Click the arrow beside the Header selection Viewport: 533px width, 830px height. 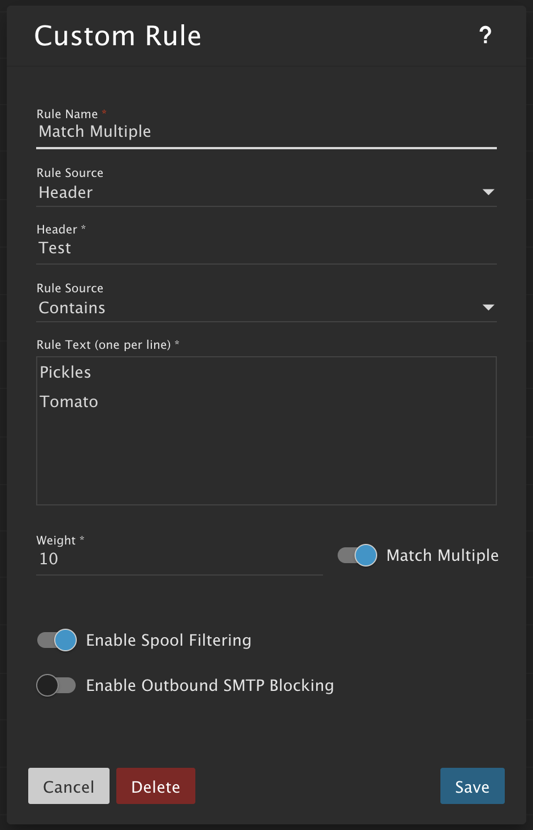(x=488, y=192)
